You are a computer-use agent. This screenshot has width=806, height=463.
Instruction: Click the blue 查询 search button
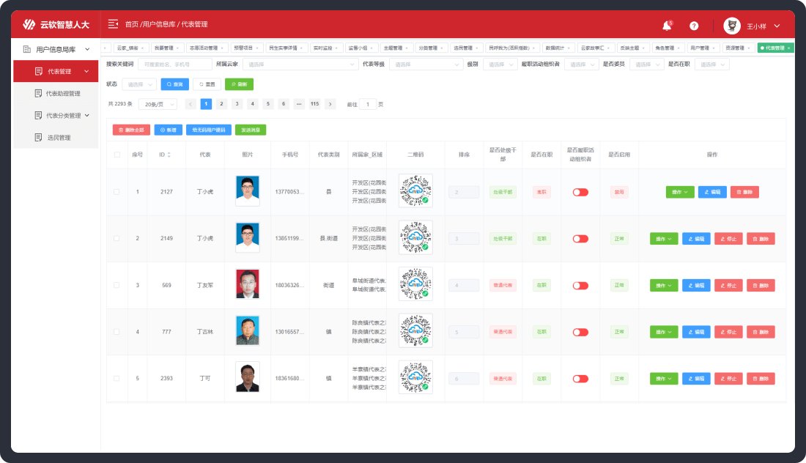[174, 84]
